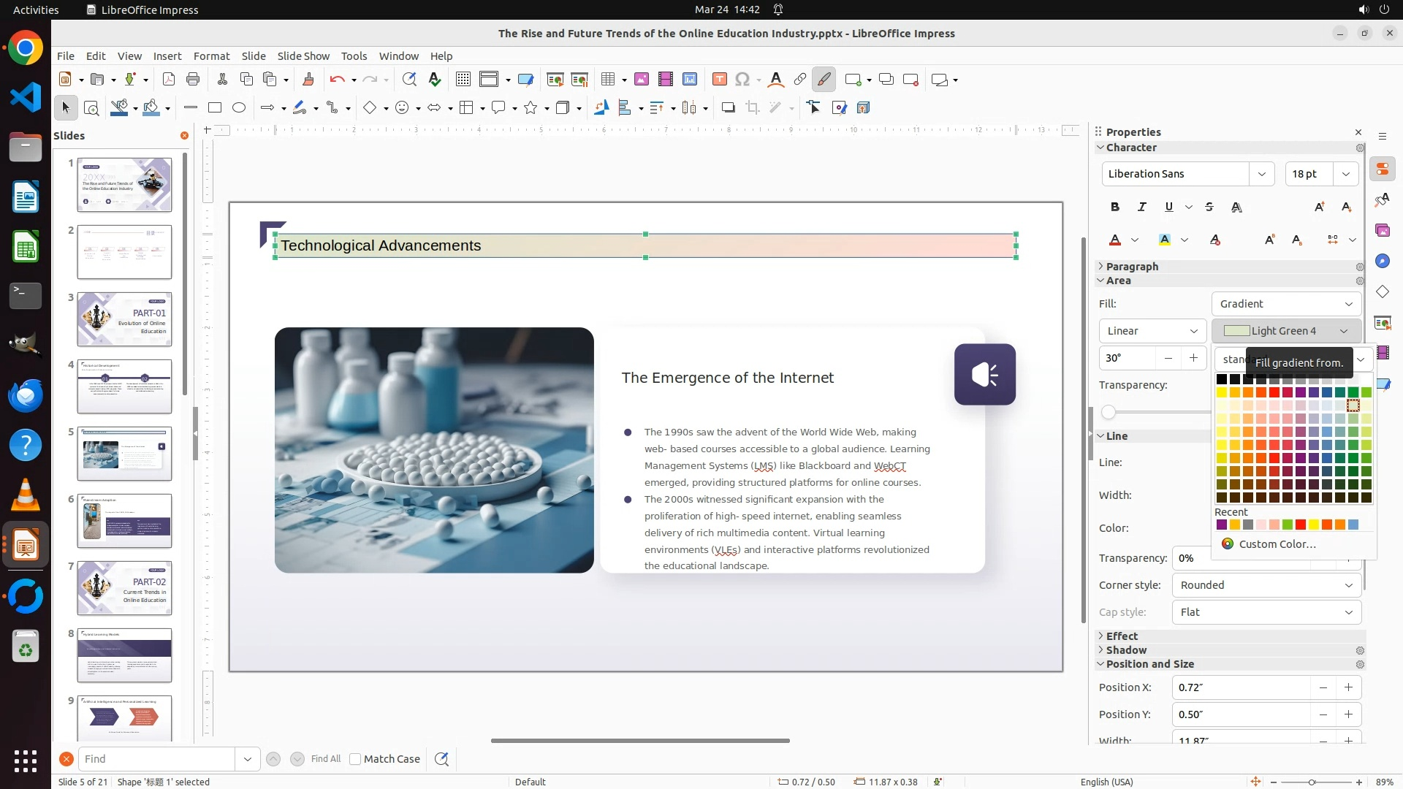Viewport: 1403px width, 789px height.
Task: Click the Custom Color… button
Action: click(1277, 544)
